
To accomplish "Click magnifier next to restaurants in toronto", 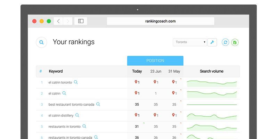I will [x=84, y=126].
